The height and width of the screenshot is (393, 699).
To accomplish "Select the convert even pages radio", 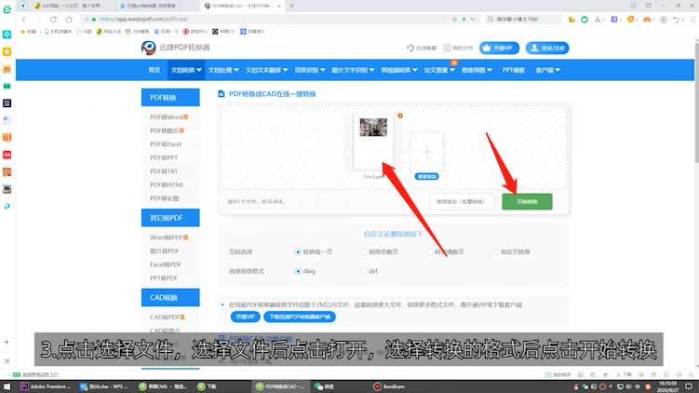I will 429,252.
